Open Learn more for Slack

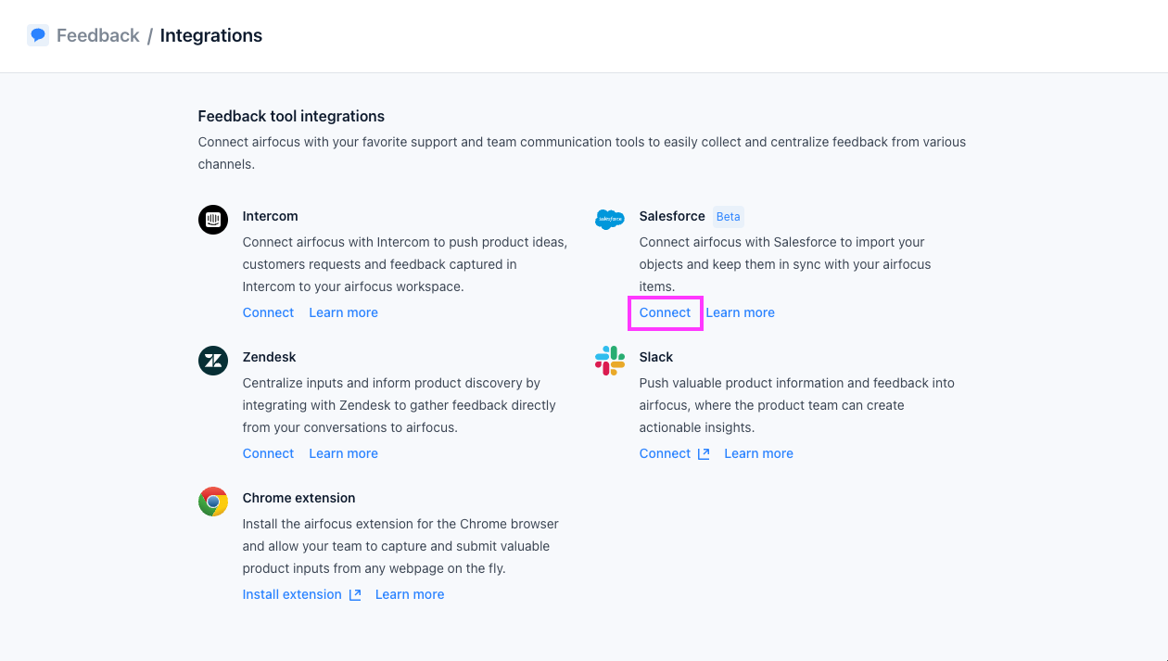click(x=758, y=453)
